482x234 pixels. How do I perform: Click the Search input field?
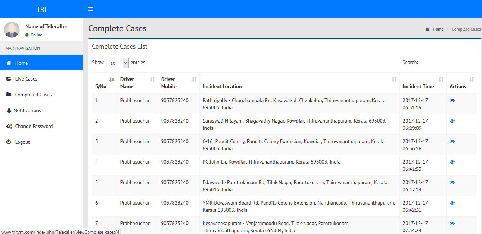click(x=448, y=63)
